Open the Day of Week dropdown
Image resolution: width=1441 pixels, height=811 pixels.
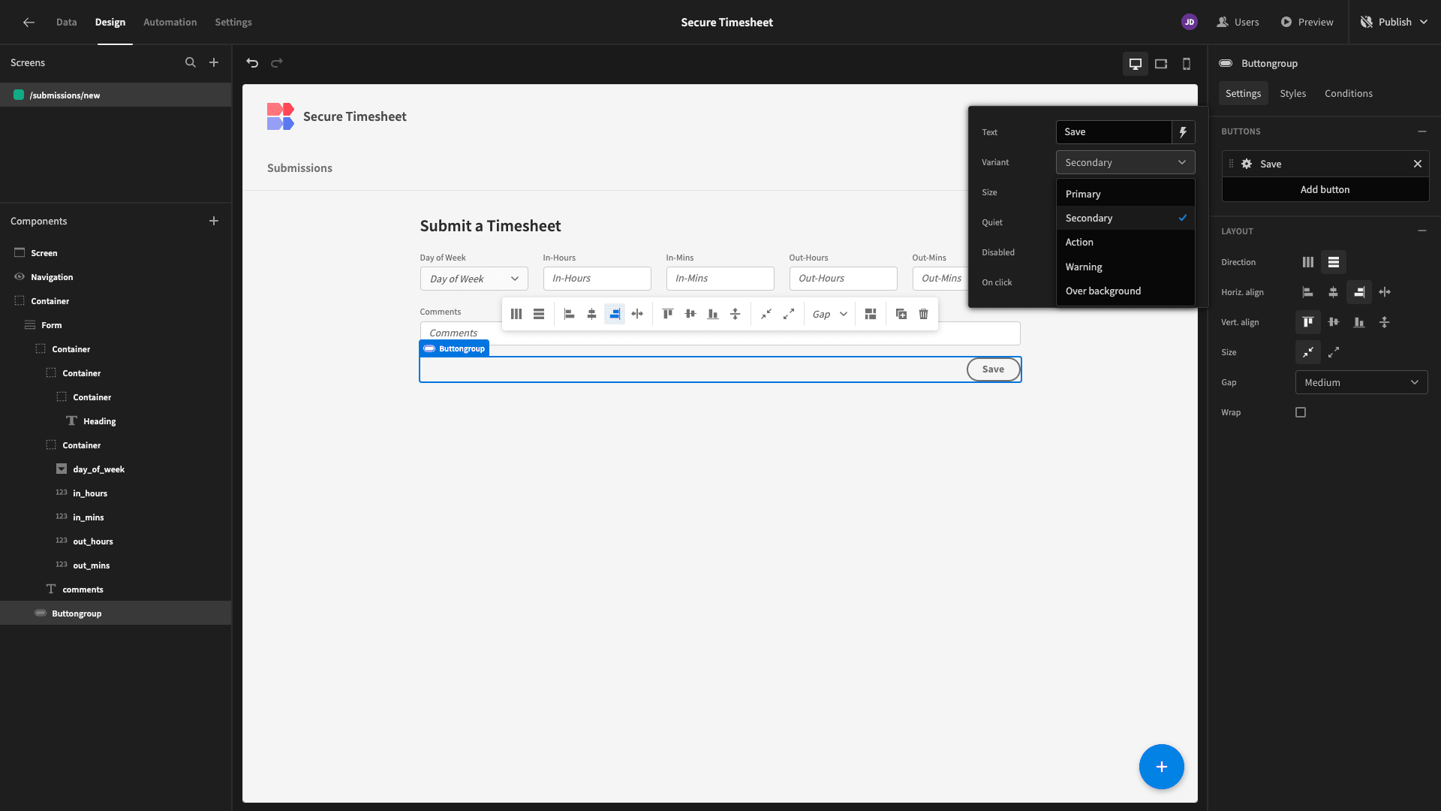[474, 279]
